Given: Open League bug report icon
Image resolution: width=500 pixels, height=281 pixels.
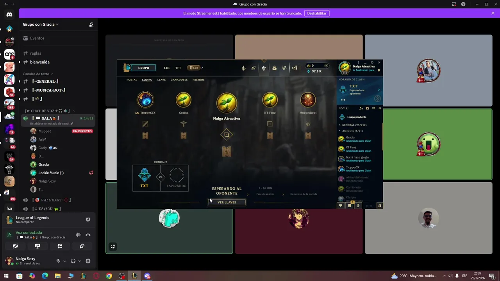Looking at the screenshot, I should 380,206.
